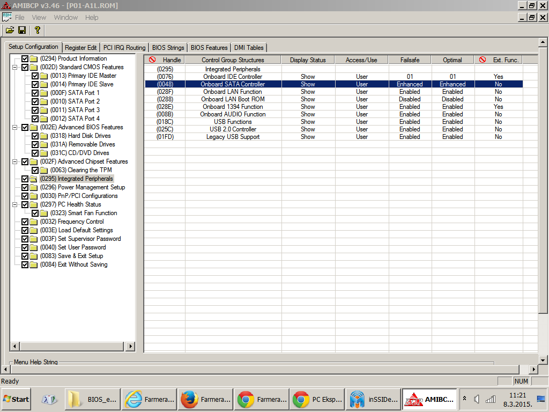Collapse the Advanced BIOS Features node
Screen dimensions: 549x412
[15, 127]
